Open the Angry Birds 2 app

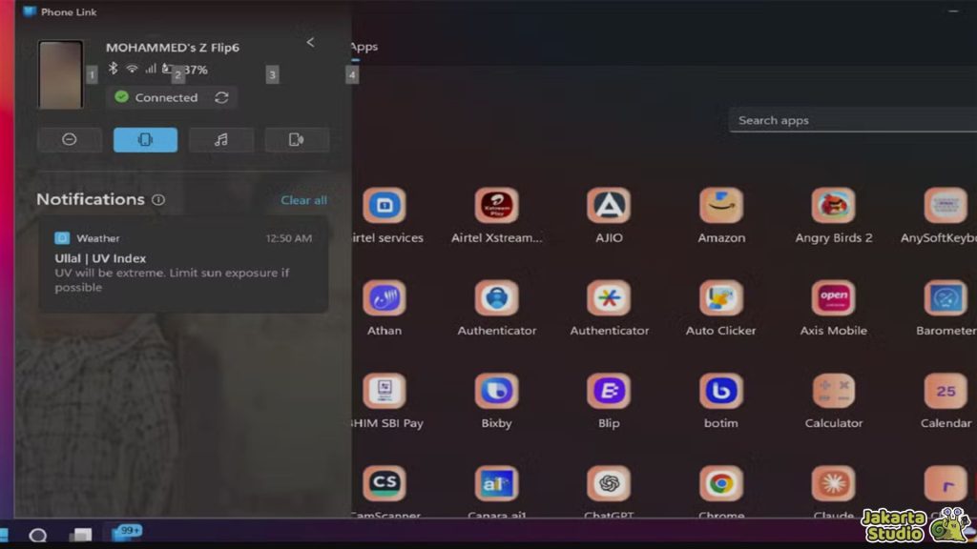(x=833, y=206)
